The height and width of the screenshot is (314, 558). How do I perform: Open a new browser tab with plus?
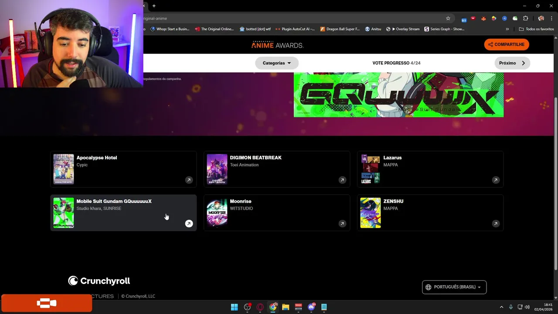point(154,6)
